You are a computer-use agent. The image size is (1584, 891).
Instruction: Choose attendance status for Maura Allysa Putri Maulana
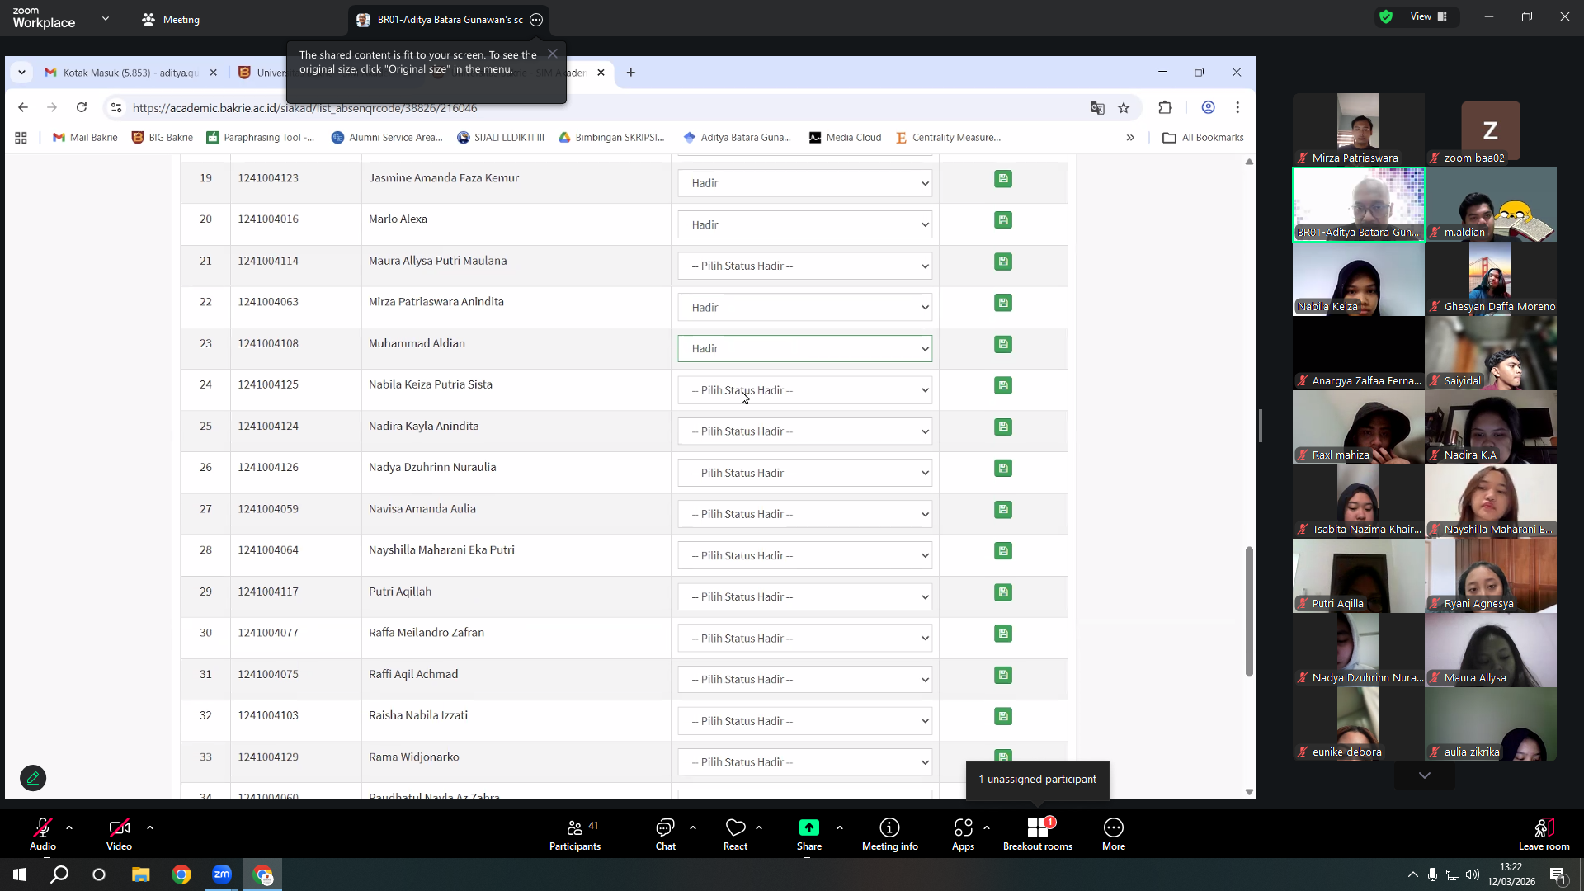point(805,266)
